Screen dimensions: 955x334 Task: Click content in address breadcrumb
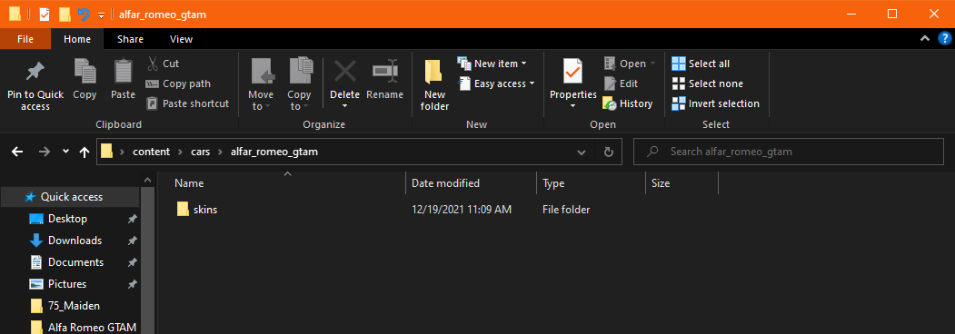[x=152, y=152]
